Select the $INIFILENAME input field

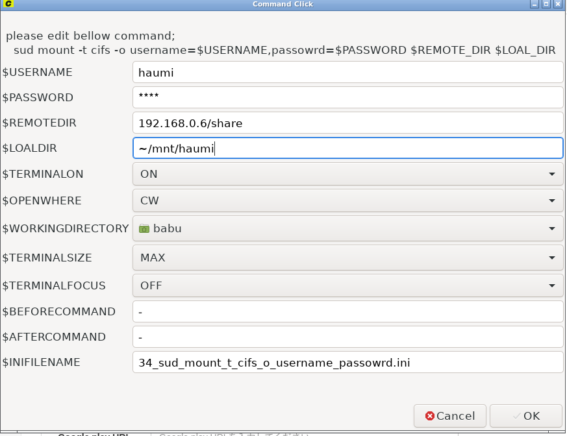347,362
